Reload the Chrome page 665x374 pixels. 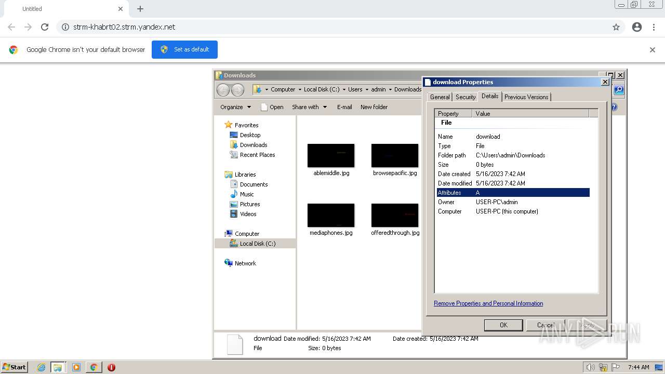(45, 27)
